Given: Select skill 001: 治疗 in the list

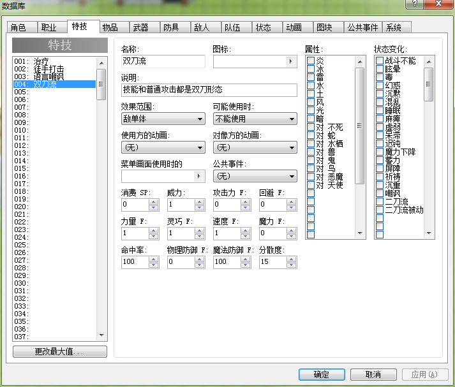Looking at the screenshot, I should [x=54, y=61].
